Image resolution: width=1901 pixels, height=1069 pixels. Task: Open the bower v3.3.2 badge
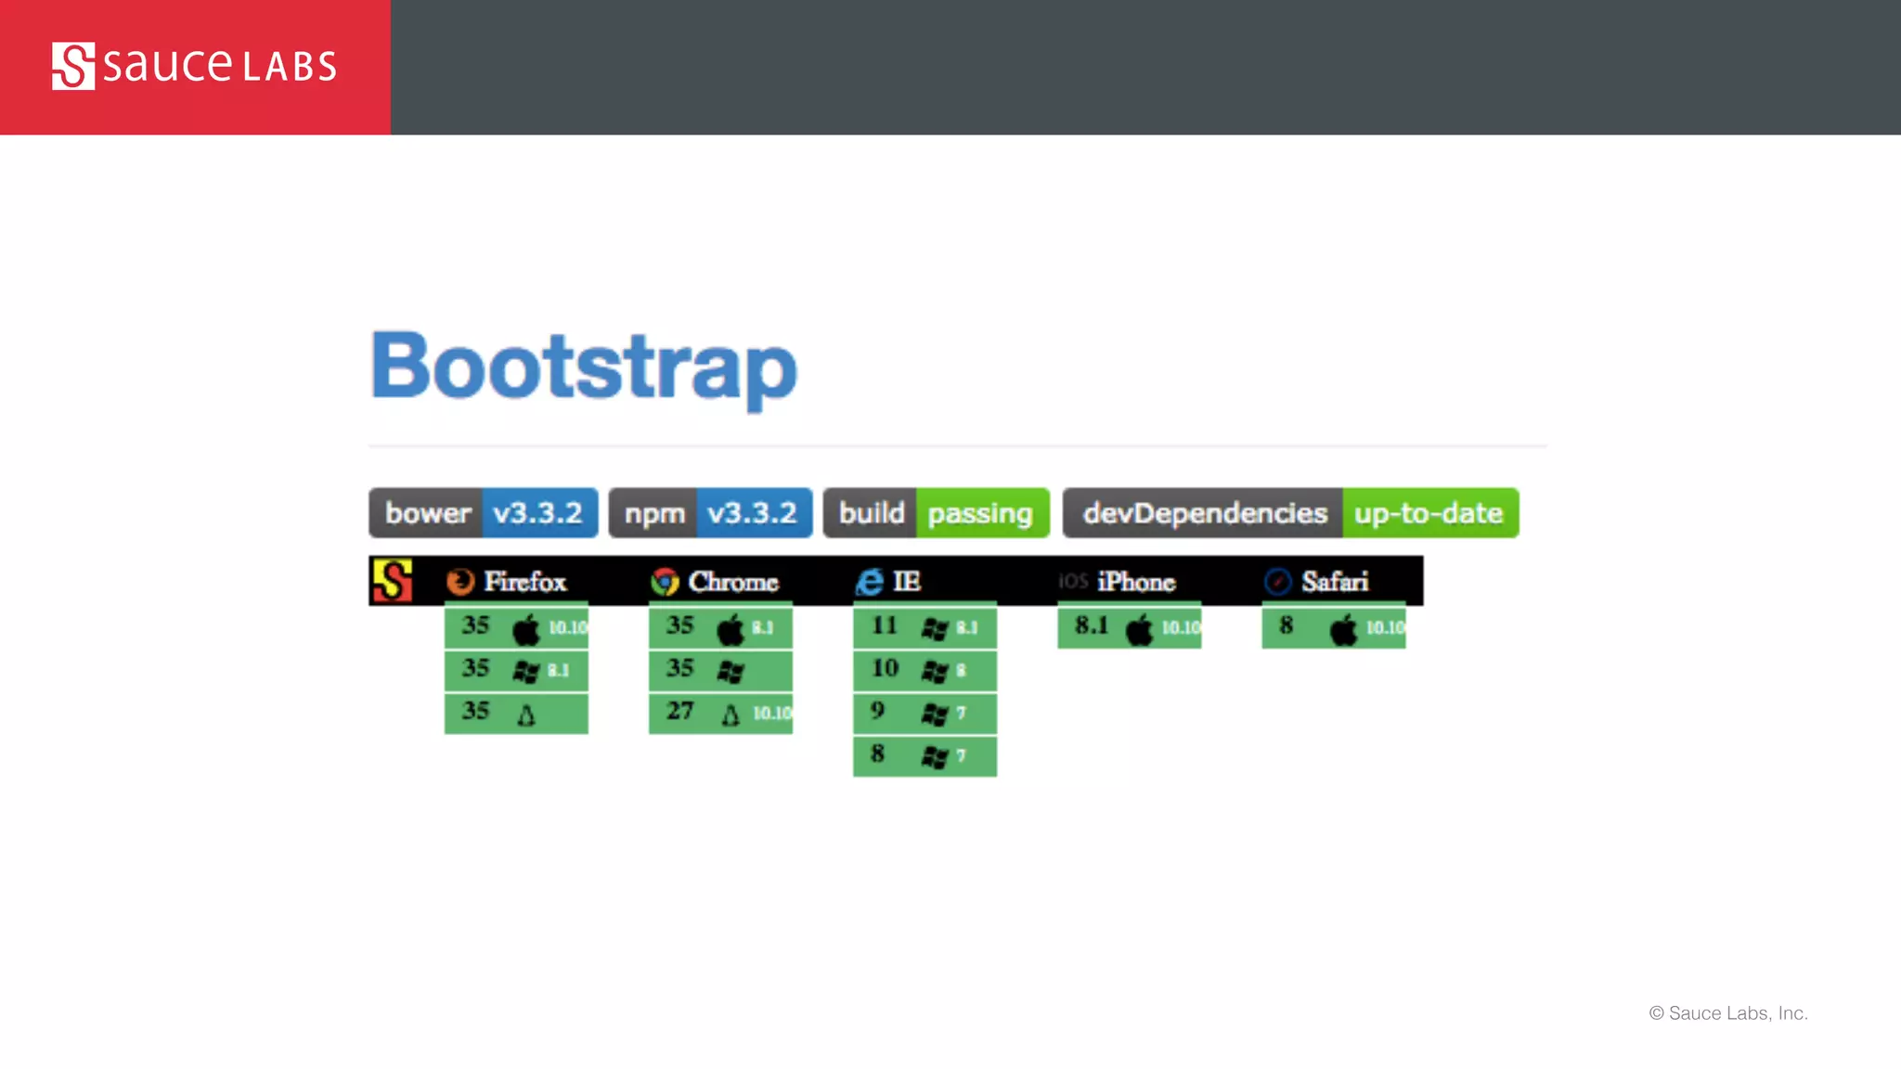pyautogui.click(x=483, y=513)
